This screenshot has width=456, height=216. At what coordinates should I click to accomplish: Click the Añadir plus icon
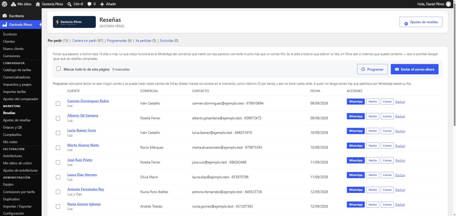coord(102,4)
